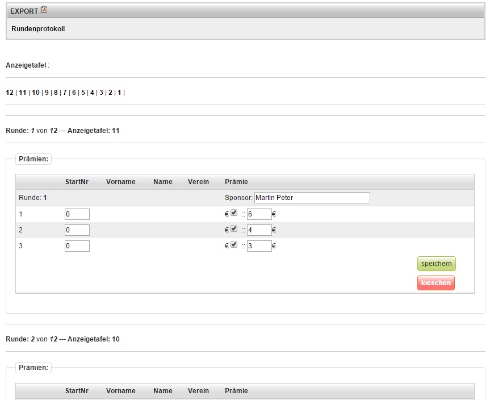
Task: Select the prize amount field showing 3
Action: pos(259,246)
